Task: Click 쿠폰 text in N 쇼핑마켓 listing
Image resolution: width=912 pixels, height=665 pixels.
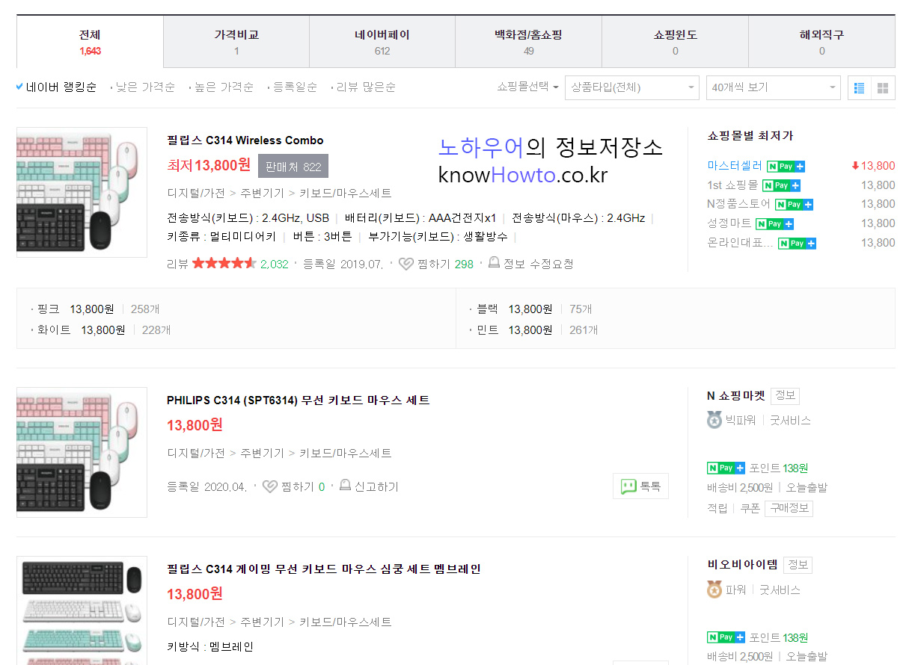Action: (750, 508)
